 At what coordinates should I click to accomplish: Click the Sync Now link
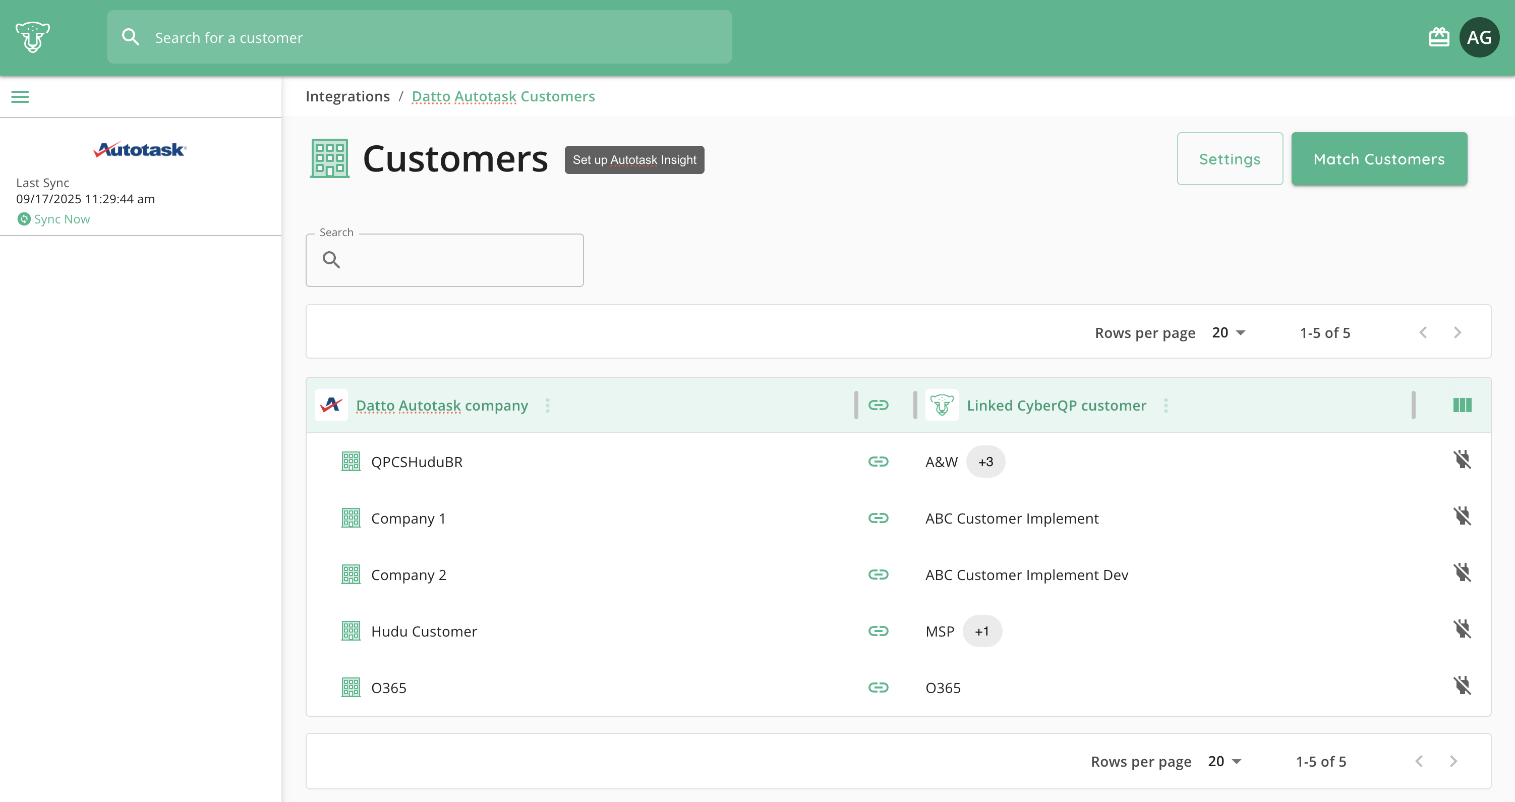pyautogui.click(x=62, y=219)
